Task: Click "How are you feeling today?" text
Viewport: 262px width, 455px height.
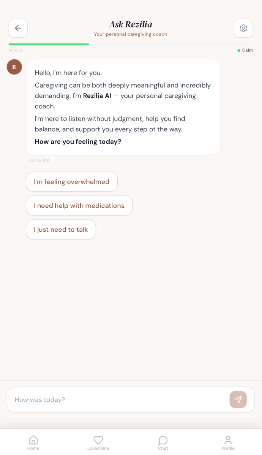Action: coord(78,142)
